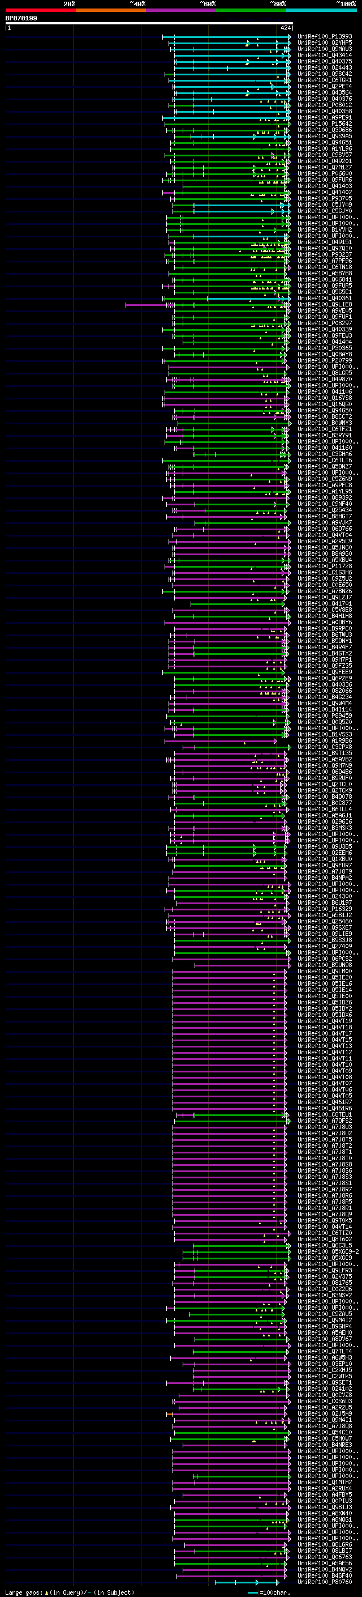Click the purple ~60% identity legend bar

(x=180, y=10)
